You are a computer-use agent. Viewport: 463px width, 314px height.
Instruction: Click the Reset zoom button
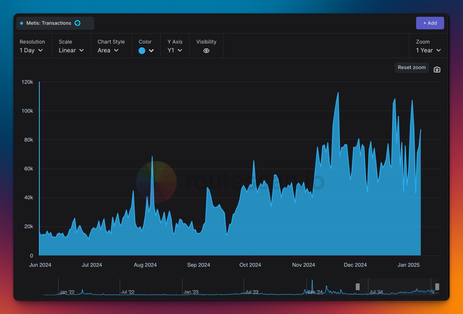click(412, 67)
